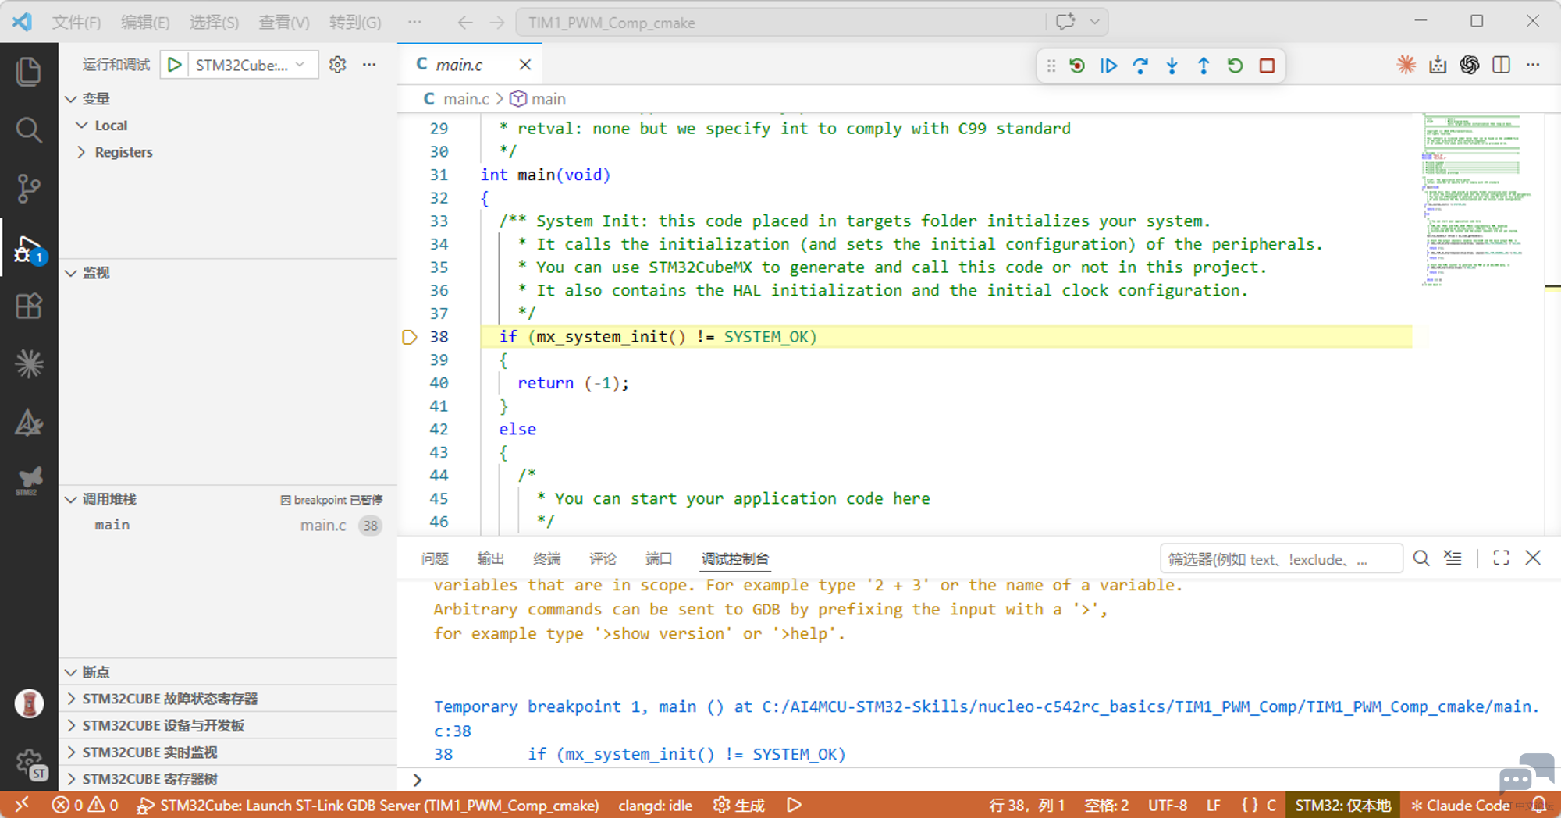Collapse the 变量 section
Viewport: 1561px width, 818px height.
(70, 99)
